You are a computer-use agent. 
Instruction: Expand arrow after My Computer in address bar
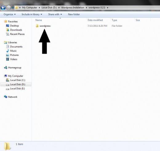click(x=39, y=8)
